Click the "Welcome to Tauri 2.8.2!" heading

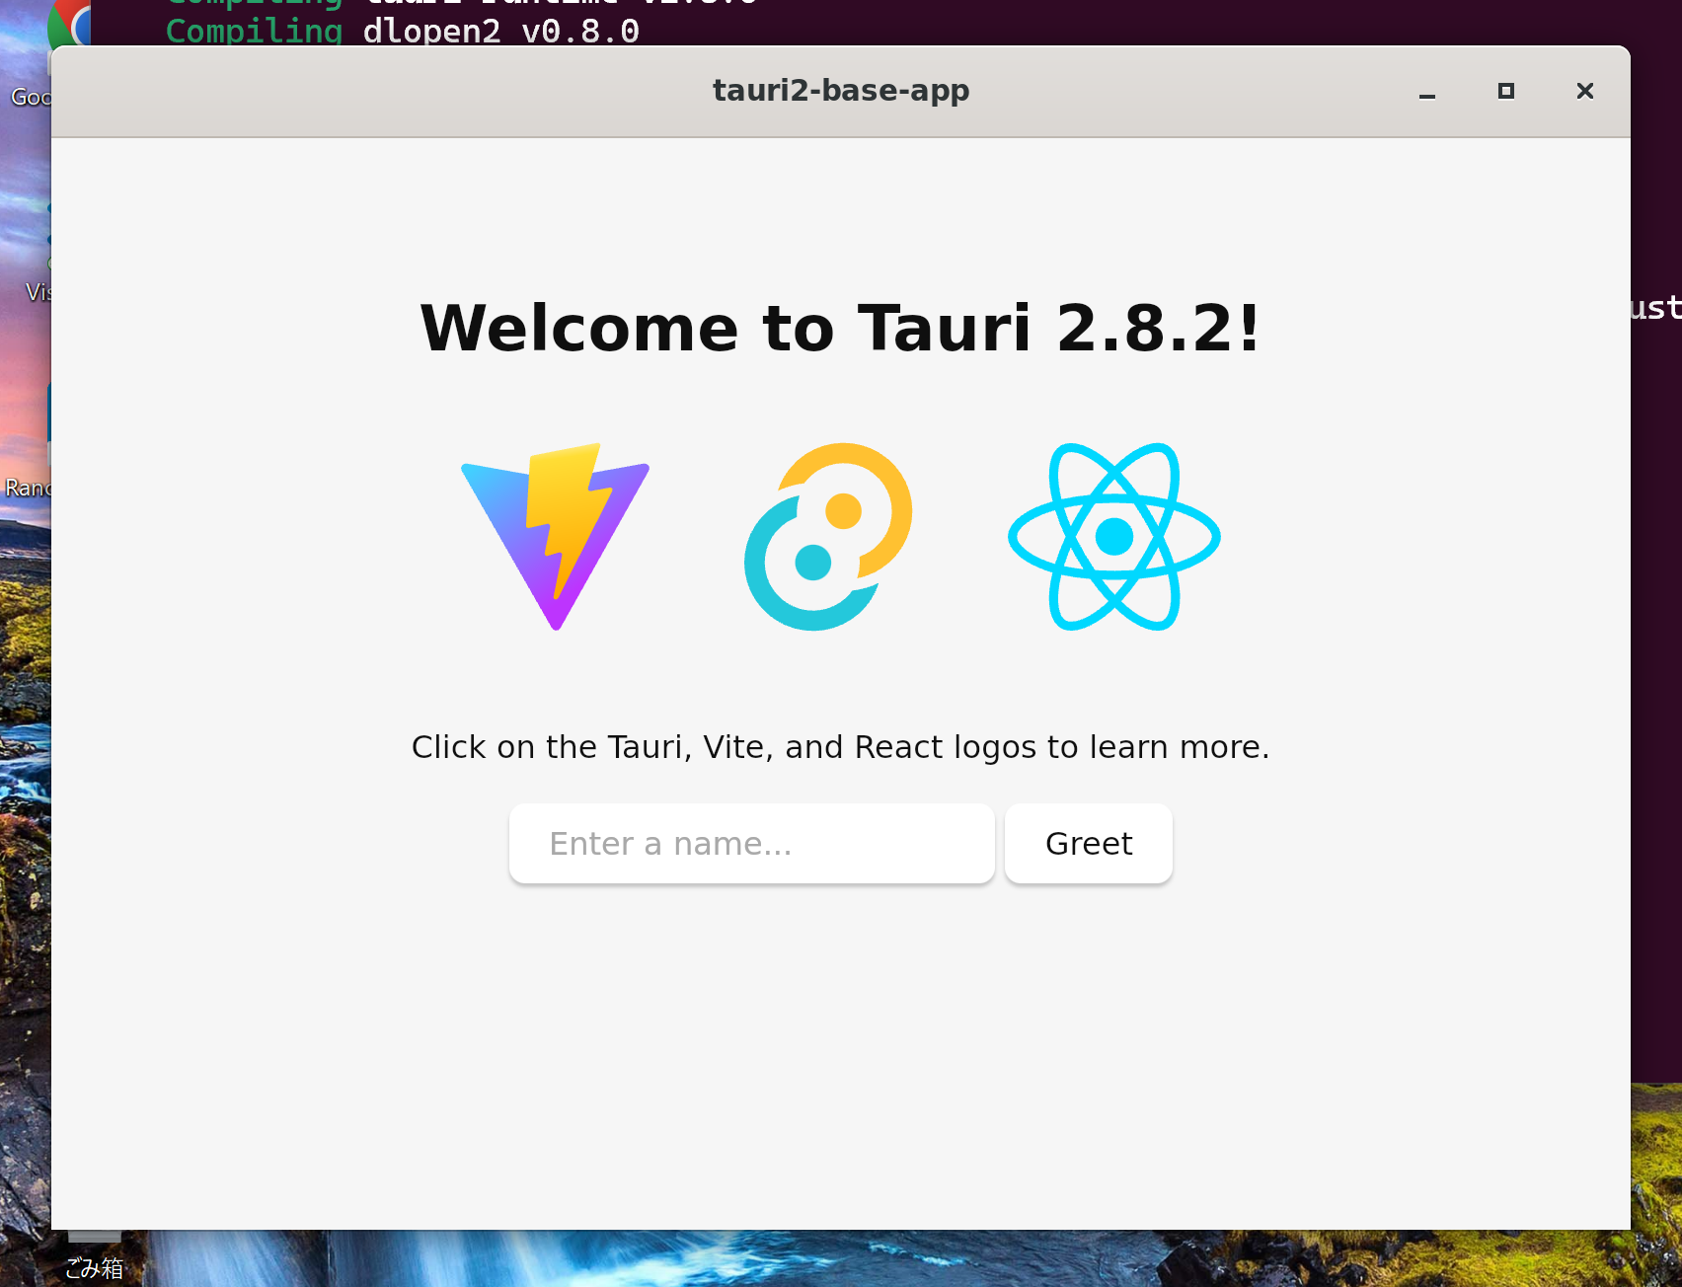(x=841, y=328)
